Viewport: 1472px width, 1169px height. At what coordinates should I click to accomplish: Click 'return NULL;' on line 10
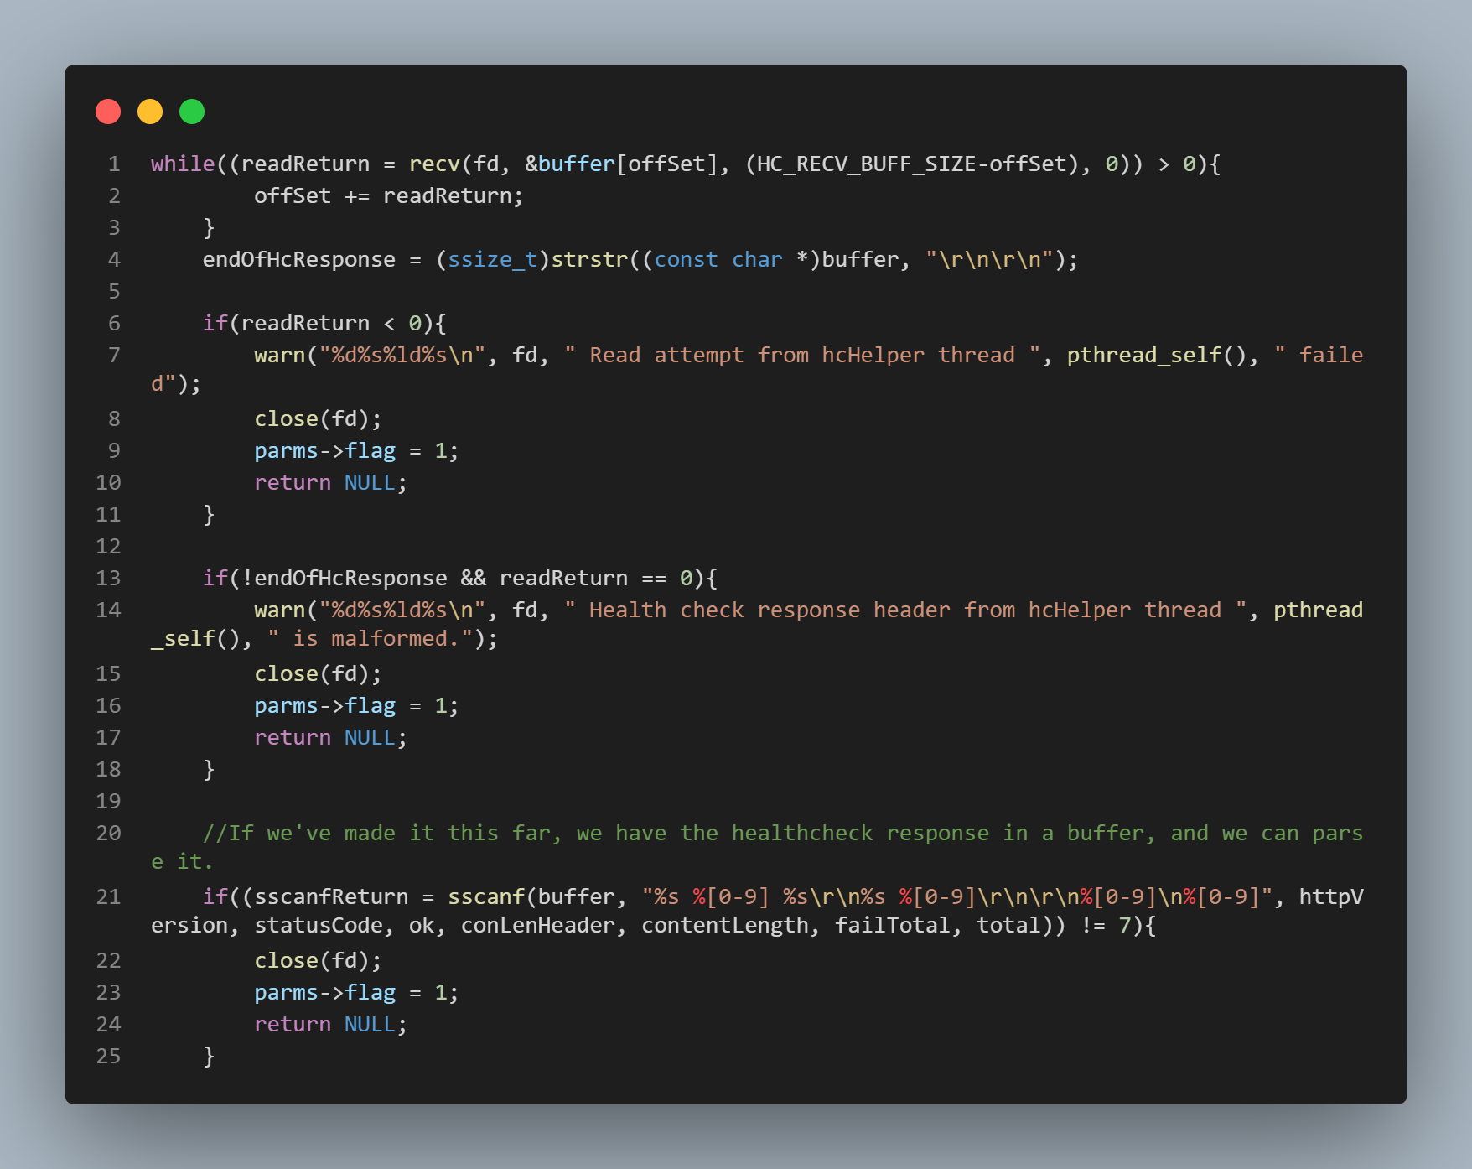pos(331,482)
